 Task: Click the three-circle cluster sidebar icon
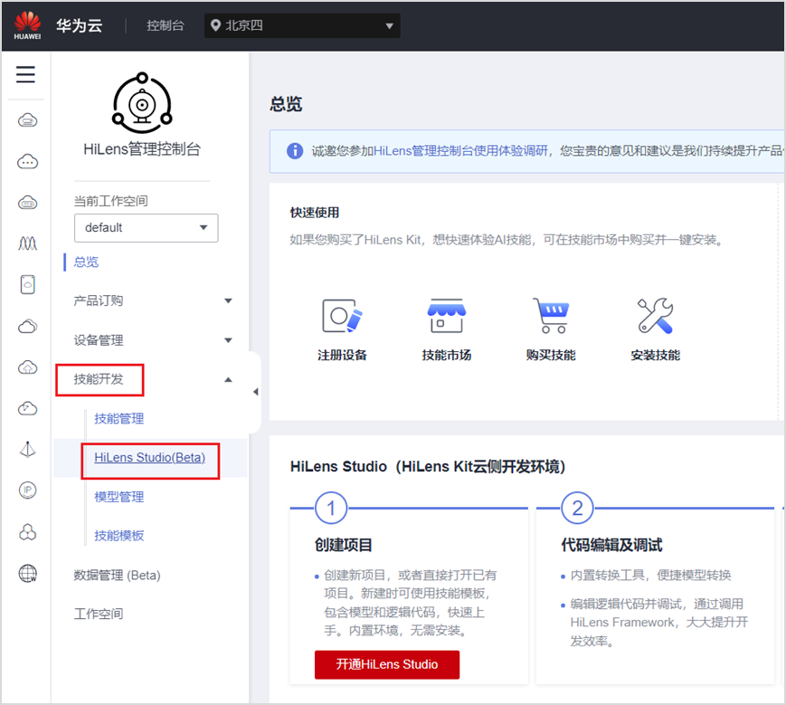click(27, 531)
